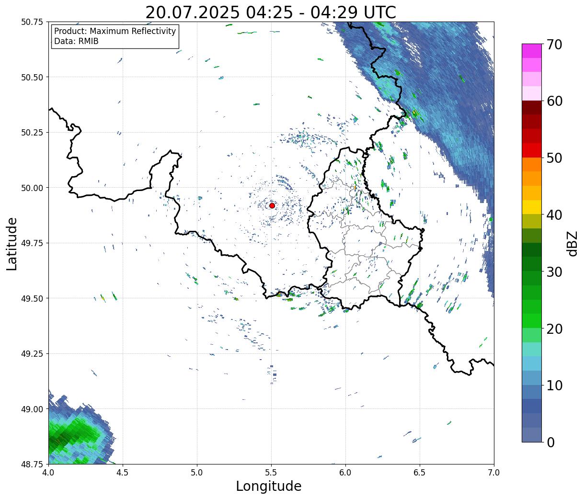This screenshot has height=498, width=584.
Task: Click the yellow colorbar swatch just above 40
Action: point(532,207)
